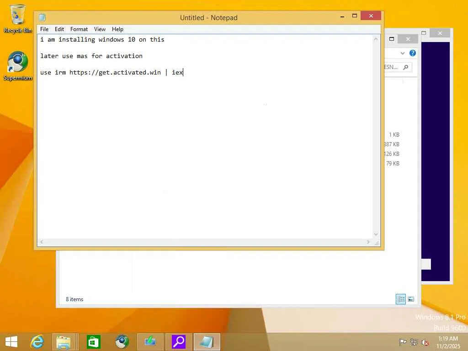468x351 pixels.
Task: Maximize the Explorer window behind Notepad
Action: pos(392,39)
